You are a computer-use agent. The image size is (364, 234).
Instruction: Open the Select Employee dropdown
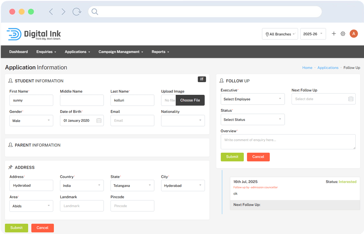252,99
